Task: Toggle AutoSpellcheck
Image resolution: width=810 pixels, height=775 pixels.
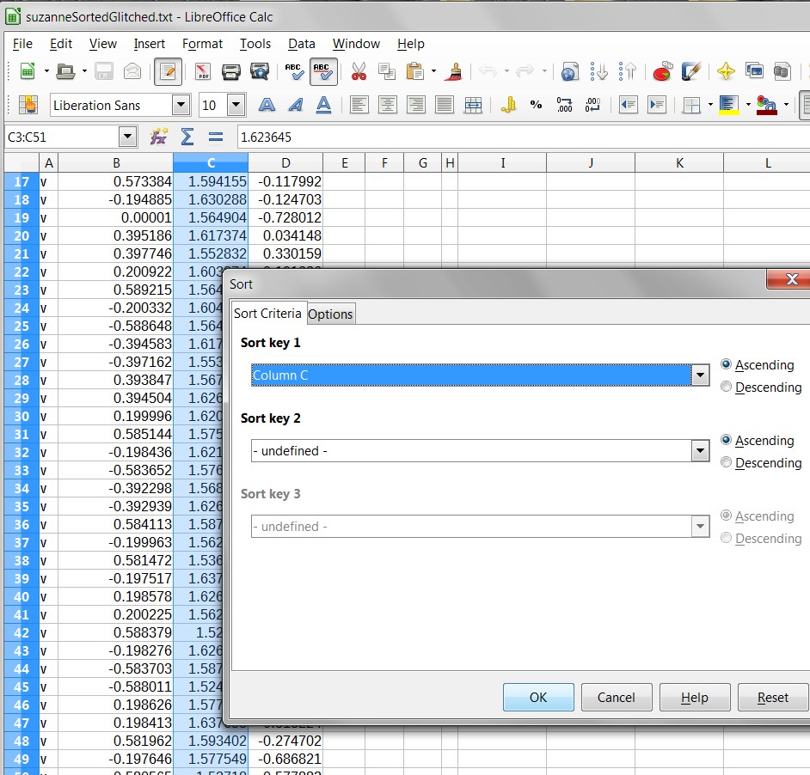Action: [323, 71]
